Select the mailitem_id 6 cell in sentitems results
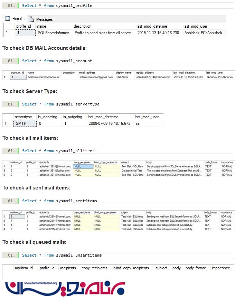 17,229
